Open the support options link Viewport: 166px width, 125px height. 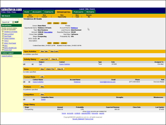coord(7,56)
